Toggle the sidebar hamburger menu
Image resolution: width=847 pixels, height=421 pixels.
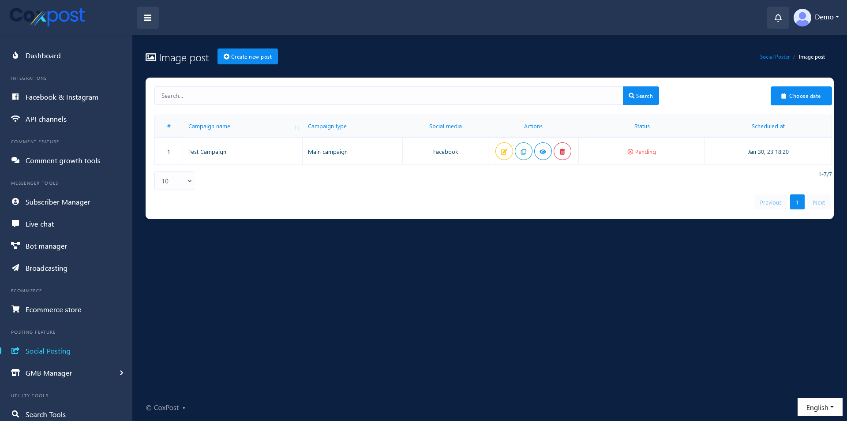point(148,18)
